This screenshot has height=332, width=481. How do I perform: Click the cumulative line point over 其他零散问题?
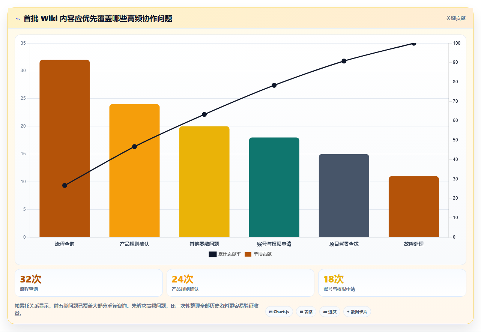[x=204, y=114]
